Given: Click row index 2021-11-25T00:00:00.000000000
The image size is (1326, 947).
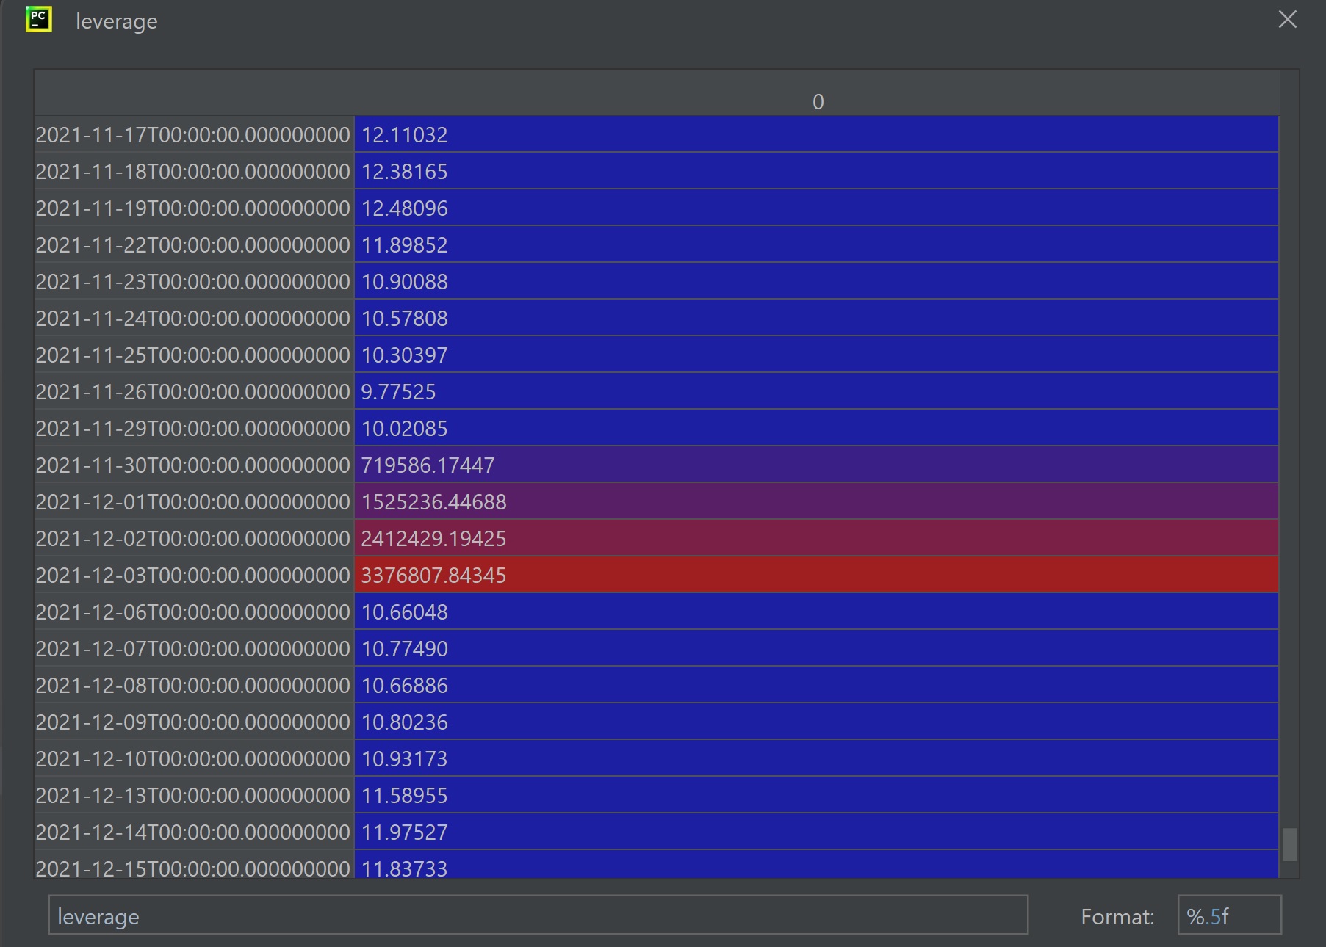Looking at the screenshot, I should (x=194, y=355).
